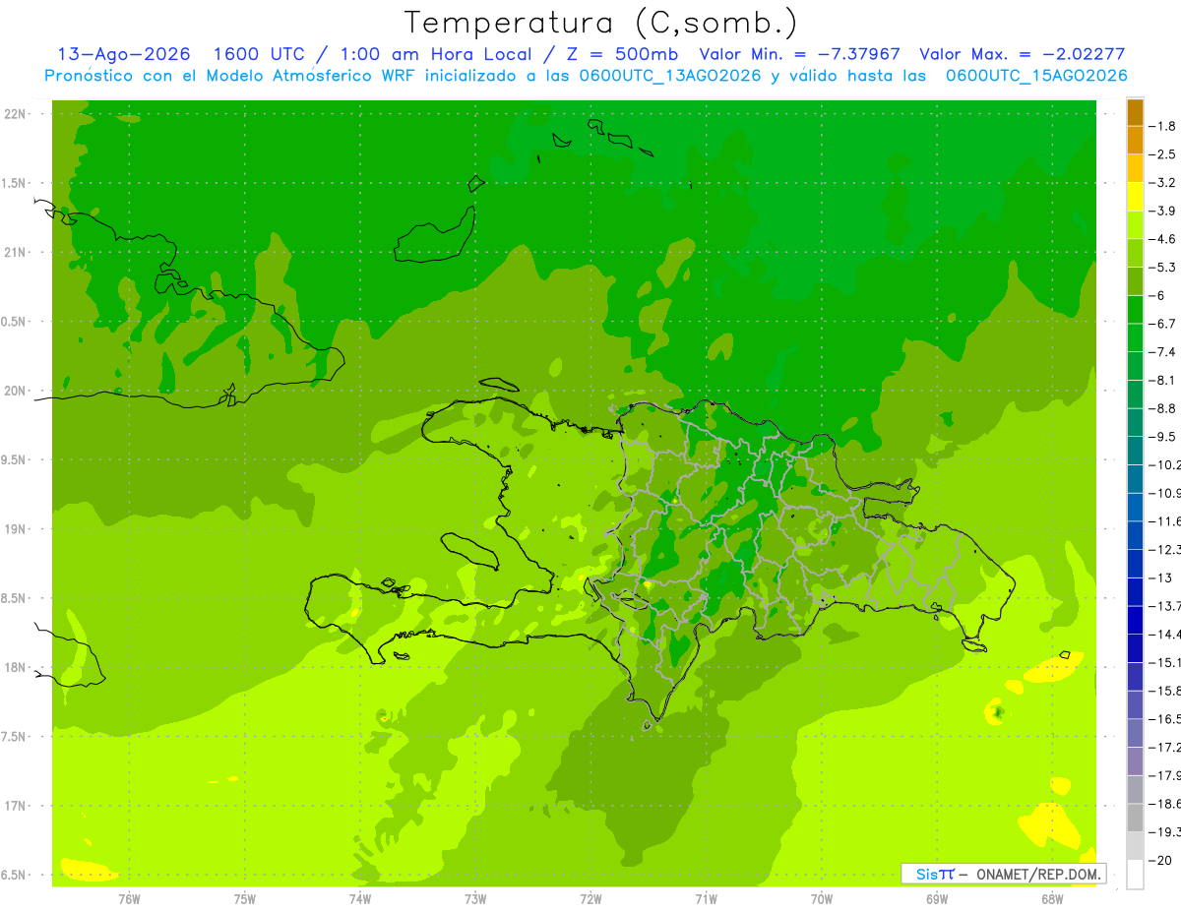Click 'Valor Max. = -2.02277' text
The width and height of the screenshot is (1181, 912).
[x=1022, y=54]
